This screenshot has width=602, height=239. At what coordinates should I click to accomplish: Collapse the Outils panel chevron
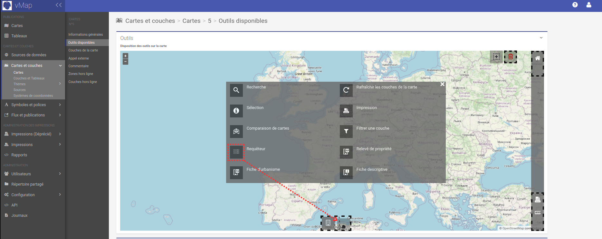tap(541, 38)
